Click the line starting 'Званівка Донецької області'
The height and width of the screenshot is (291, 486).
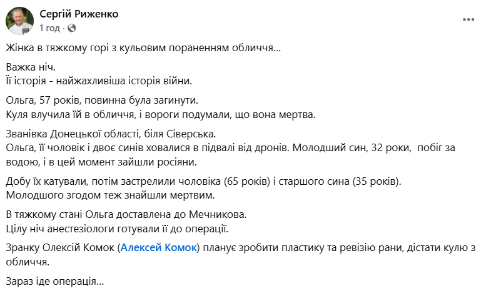click(110, 134)
